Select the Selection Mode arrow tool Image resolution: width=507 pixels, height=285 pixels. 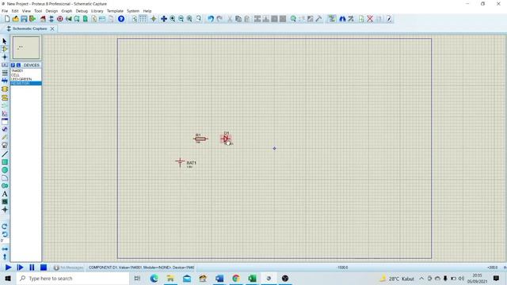(x=5, y=41)
